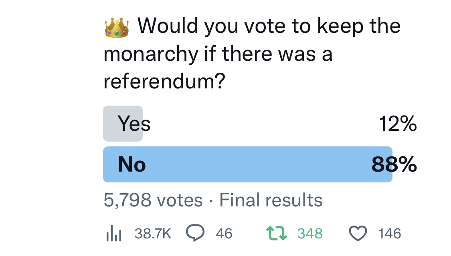Click the crown emoji in tweet

point(117,28)
